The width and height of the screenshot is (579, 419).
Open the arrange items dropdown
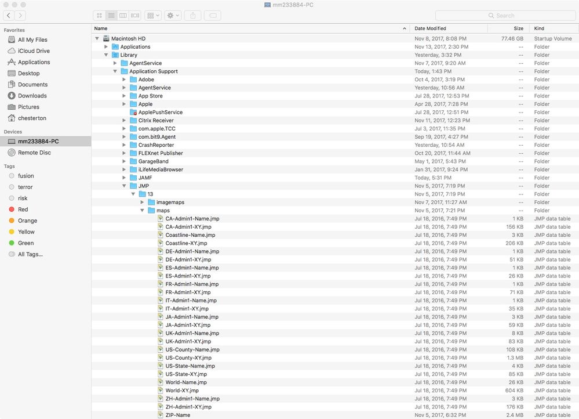coord(153,16)
